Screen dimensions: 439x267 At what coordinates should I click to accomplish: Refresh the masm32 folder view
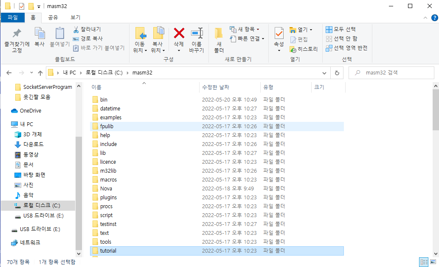337,73
